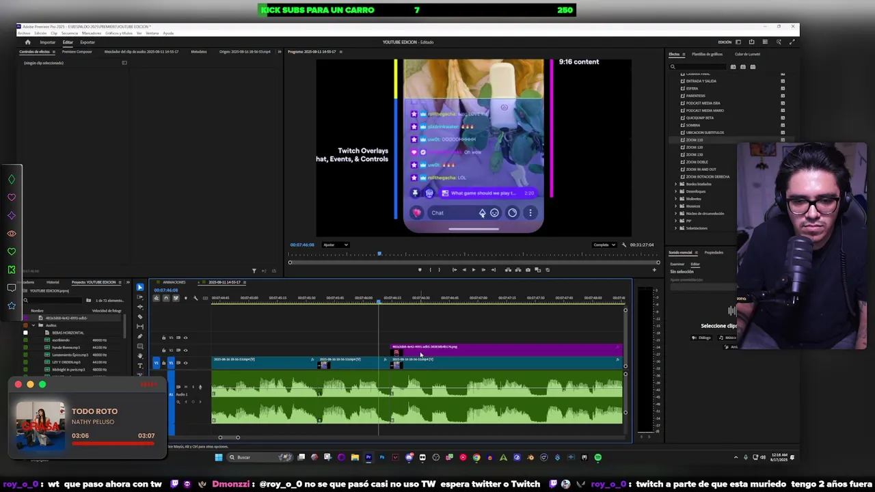875x492 pixels.
Task: Open the Archivo menu
Action: click(x=24, y=33)
